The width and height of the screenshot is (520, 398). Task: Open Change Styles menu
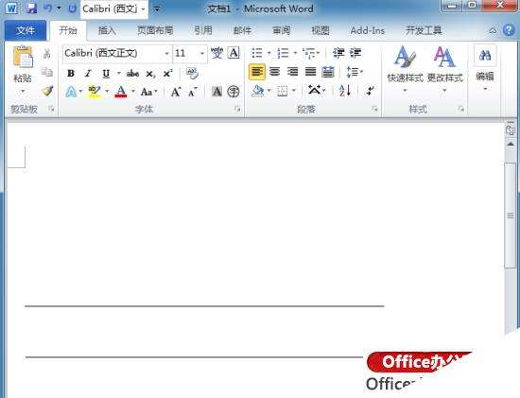[444, 69]
